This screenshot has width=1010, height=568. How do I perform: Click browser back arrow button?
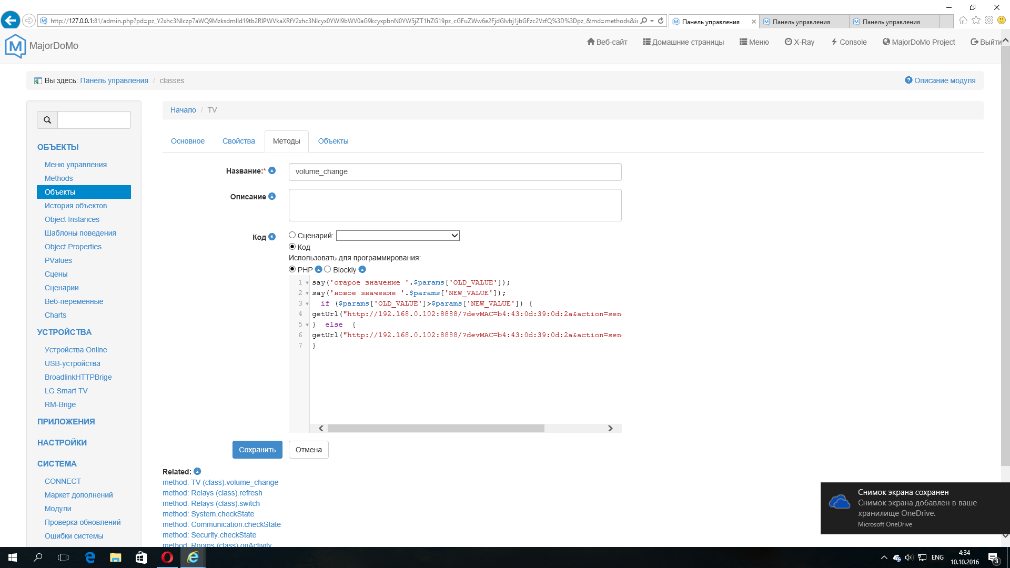tap(11, 21)
